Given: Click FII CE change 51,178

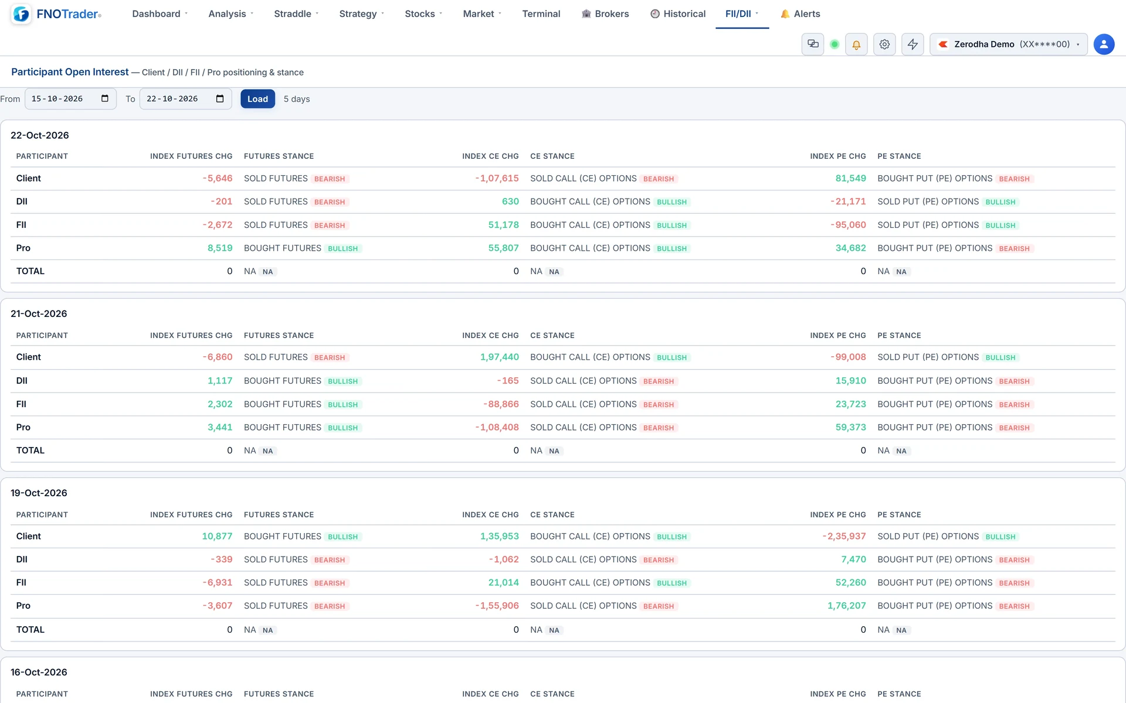Looking at the screenshot, I should click(503, 225).
